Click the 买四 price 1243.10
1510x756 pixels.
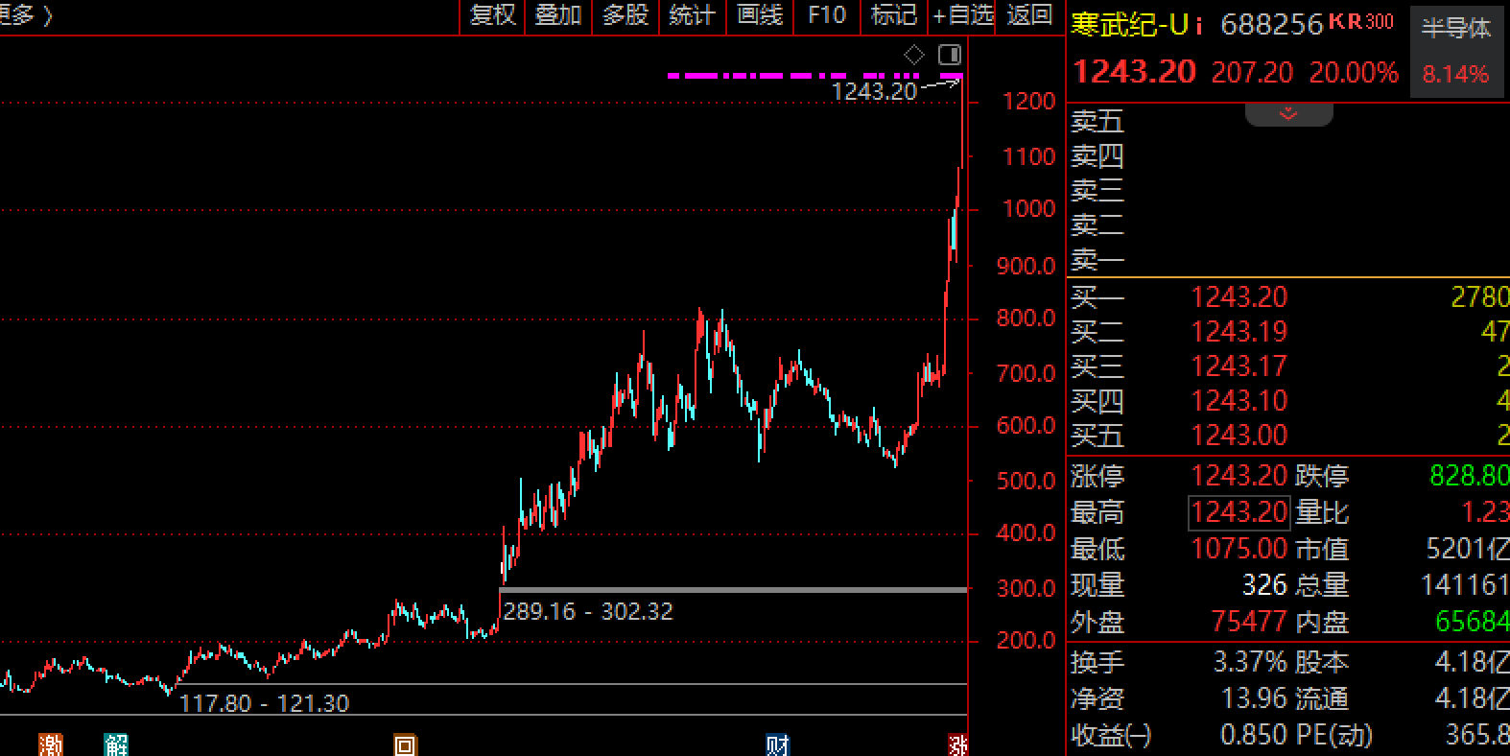pyautogui.click(x=1239, y=401)
